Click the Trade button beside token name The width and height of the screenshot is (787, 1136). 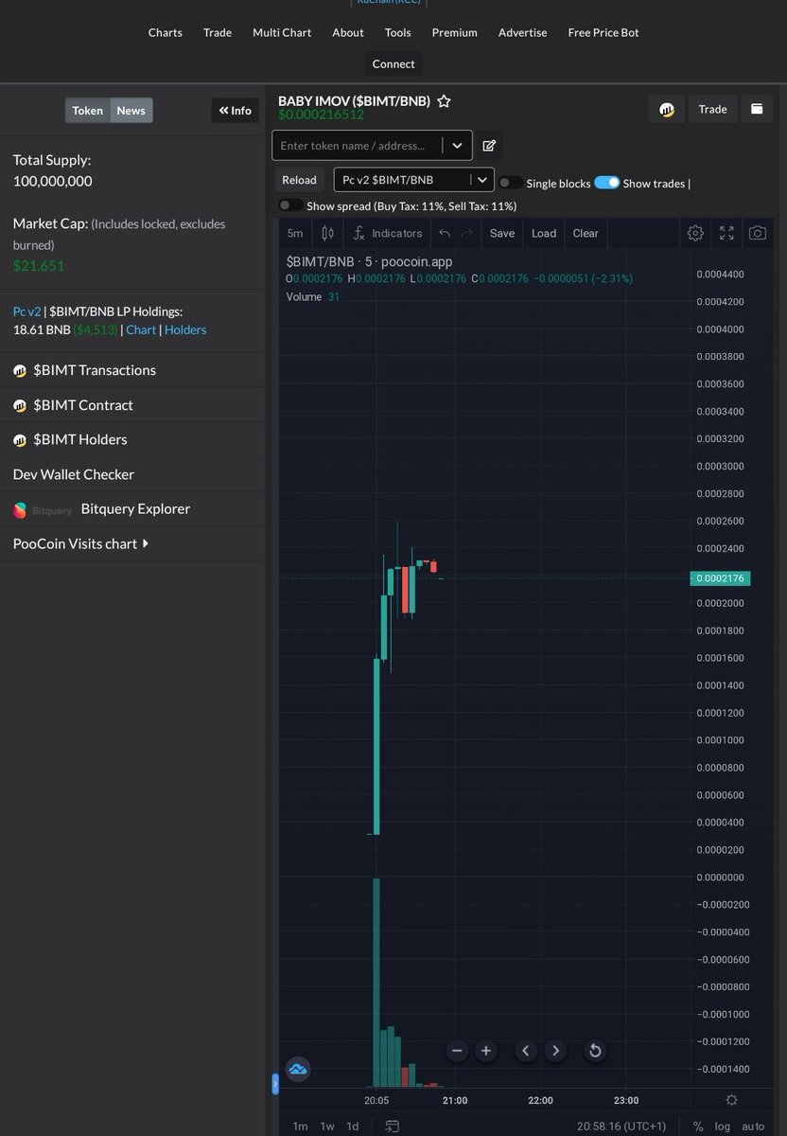(713, 109)
